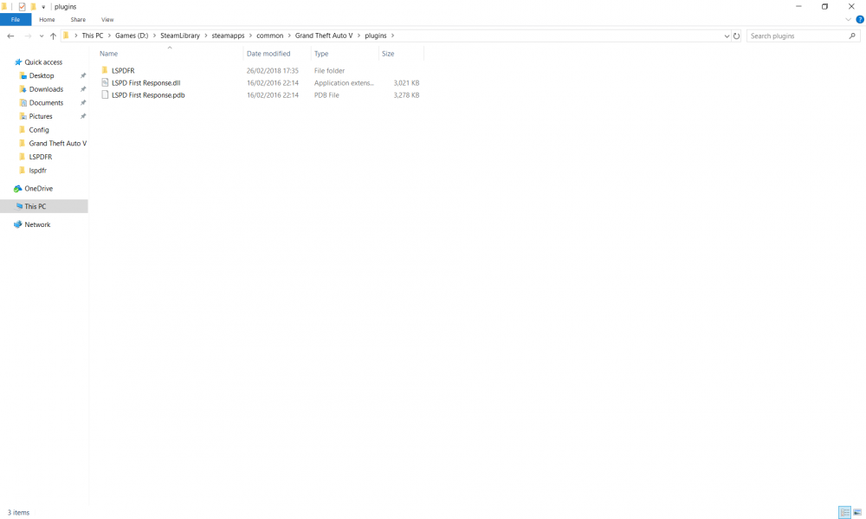Select Grand Theft Auto V breadcrumb segment
The width and height of the screenshot is (866, 519).
coord(324,36)
